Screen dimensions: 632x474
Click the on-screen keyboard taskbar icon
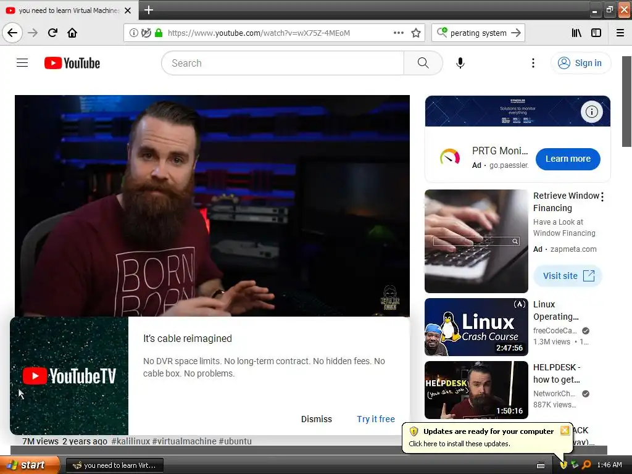[541, 465]
